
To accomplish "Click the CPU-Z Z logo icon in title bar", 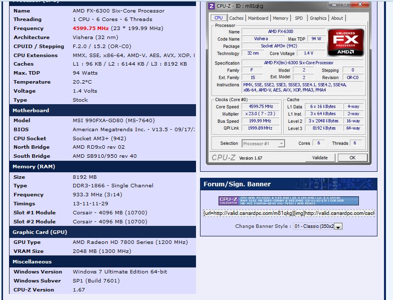I will (212, 6).
